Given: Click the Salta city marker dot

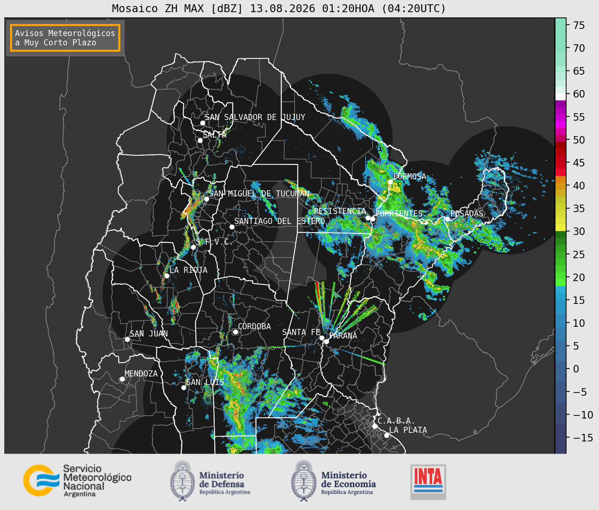Looking at the screenshot, I should 200,140.
